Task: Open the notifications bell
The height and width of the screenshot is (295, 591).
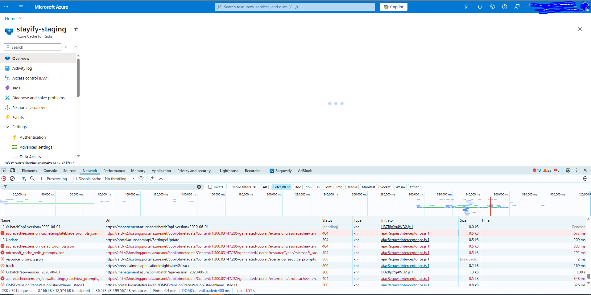Action: click(480, 7)
